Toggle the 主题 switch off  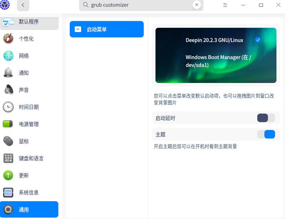pyautogui.click(x=266, y=134)
